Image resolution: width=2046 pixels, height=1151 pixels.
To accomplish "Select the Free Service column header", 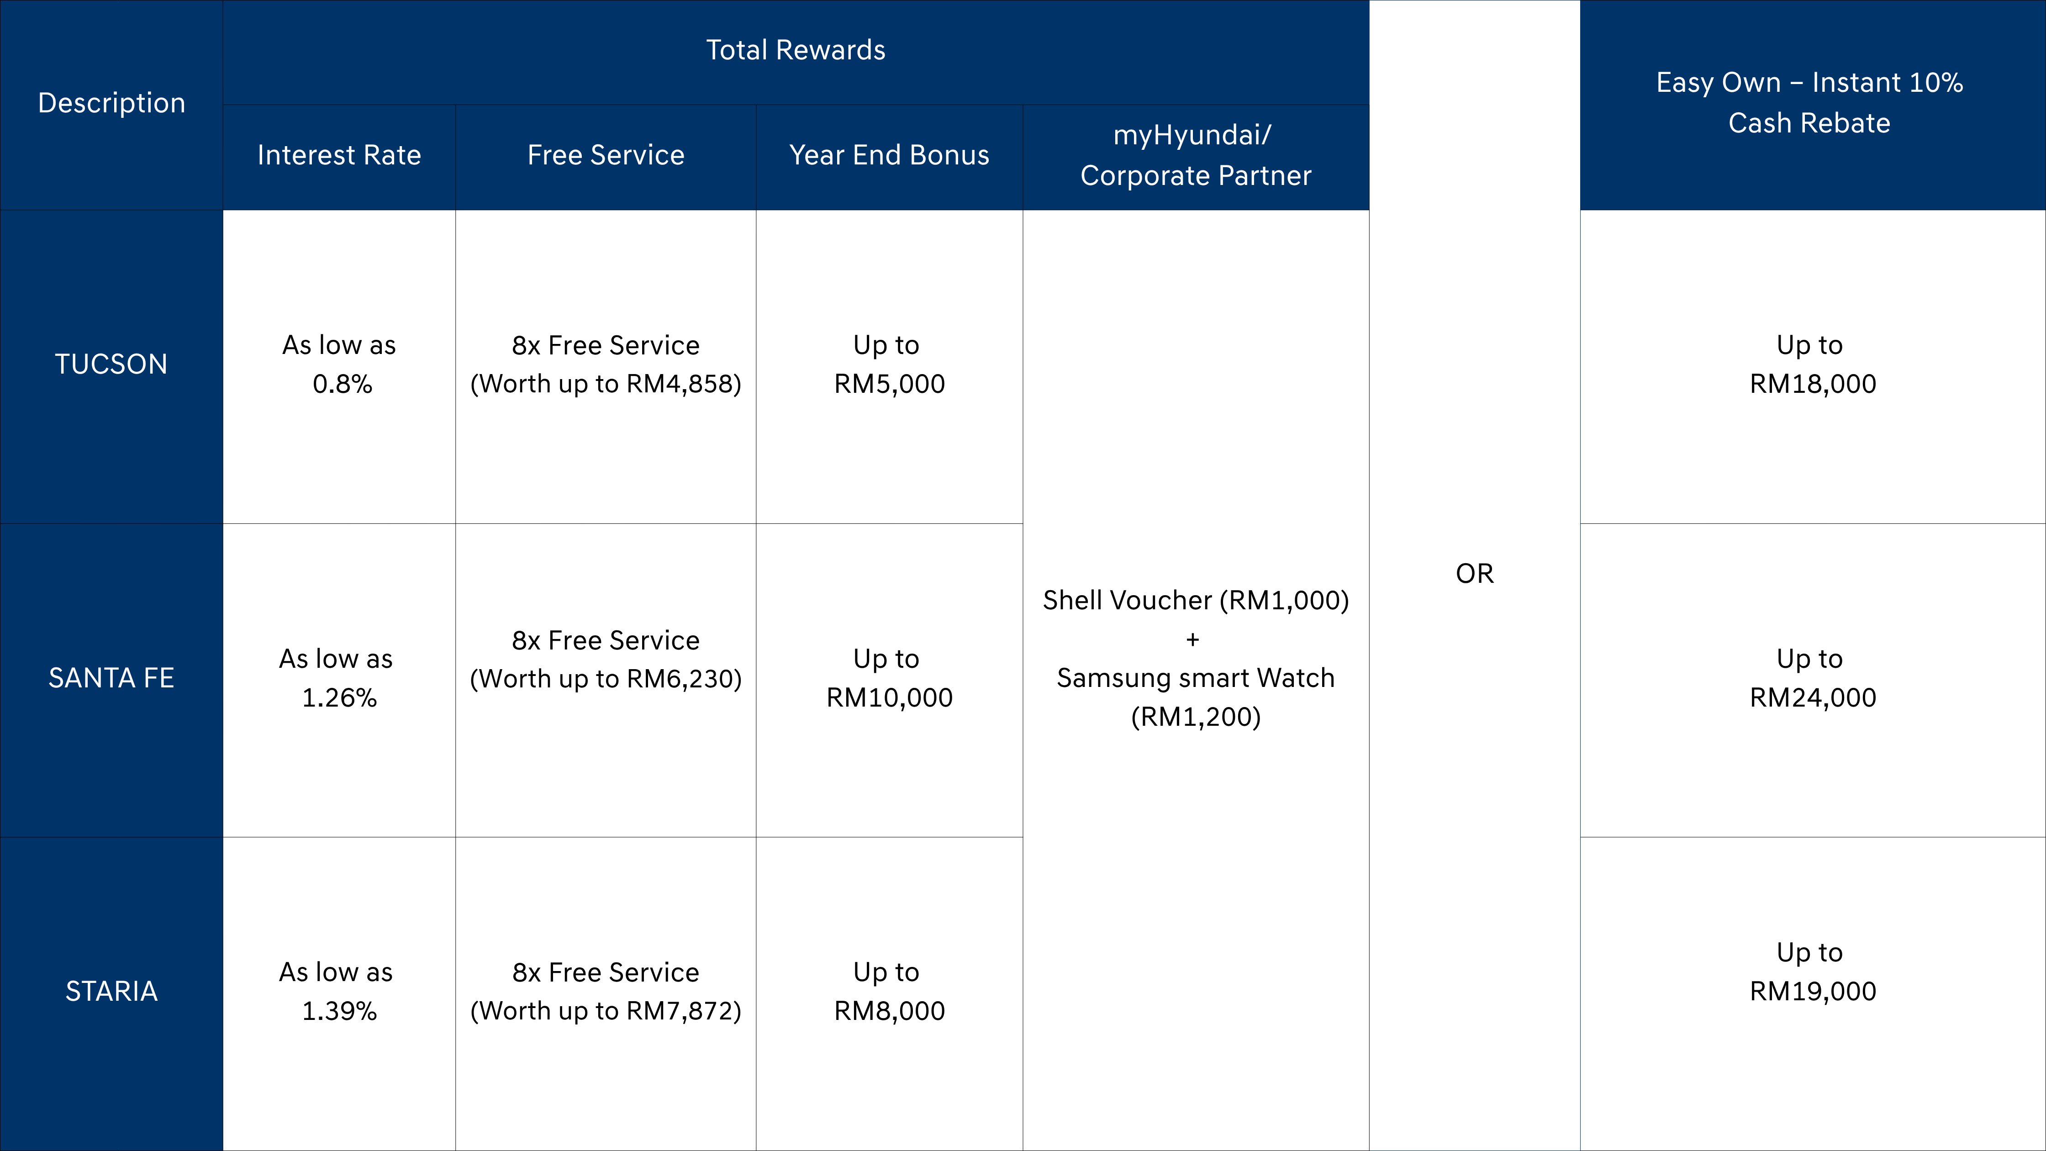I will tap(605, 156).
